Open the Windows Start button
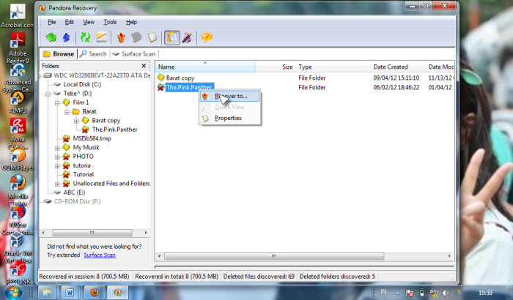 [x=13, y=292]
